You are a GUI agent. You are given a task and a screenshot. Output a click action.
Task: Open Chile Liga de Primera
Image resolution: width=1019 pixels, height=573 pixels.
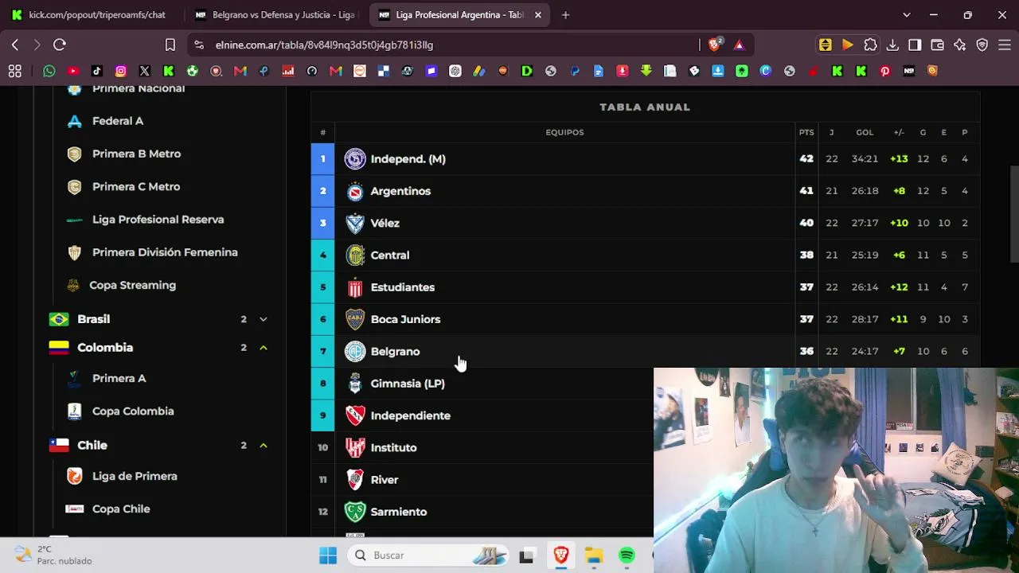[135, 476]
